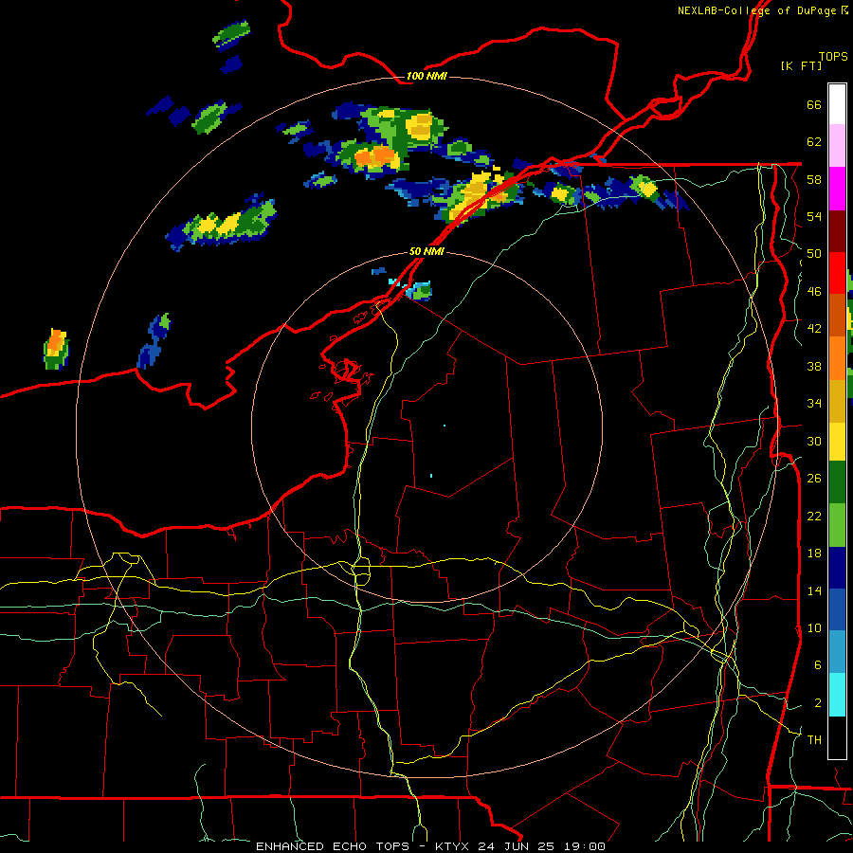This screenshot has height=853, width=853.
Task: Click the 58 value on the legend
Action: tap(814, 179)
